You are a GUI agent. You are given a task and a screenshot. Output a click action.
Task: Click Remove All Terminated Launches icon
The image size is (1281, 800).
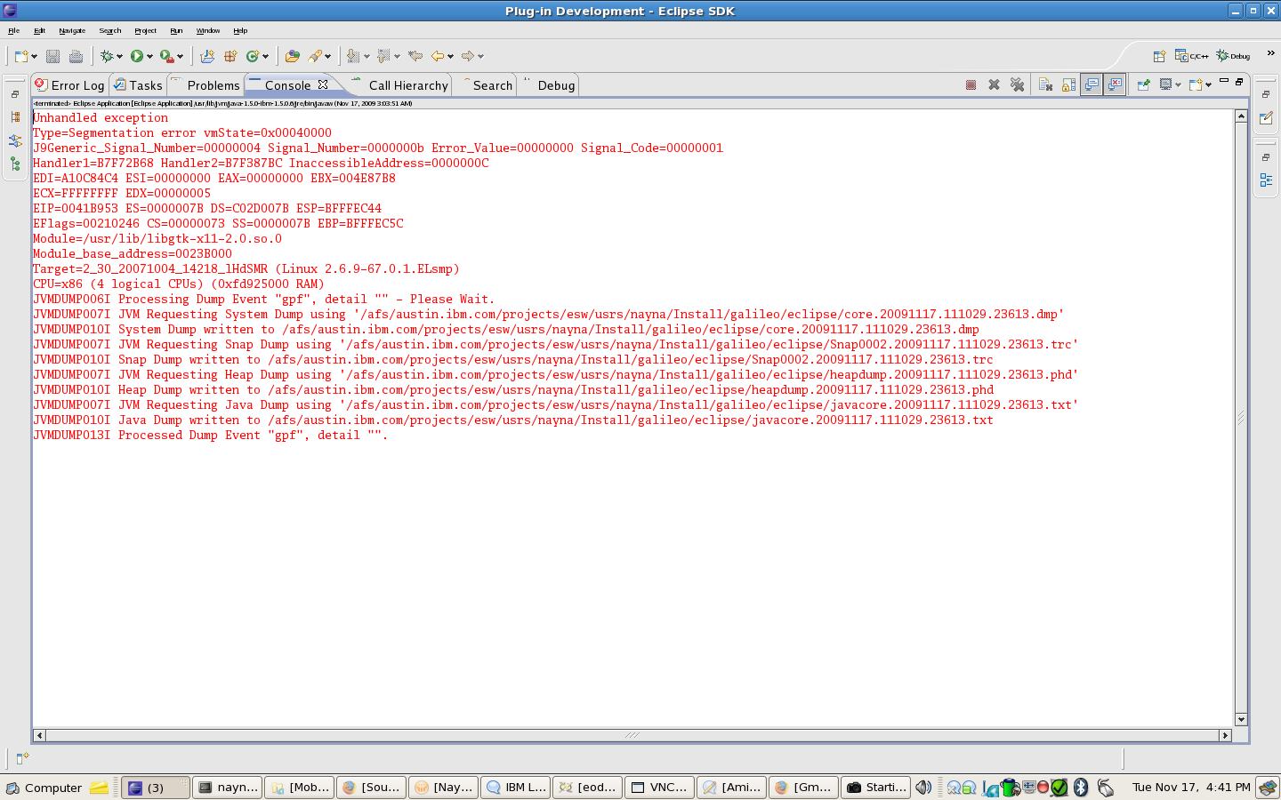[1017, 84]
